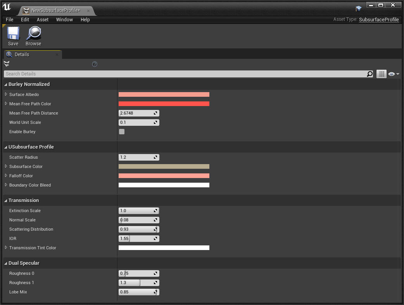Collapse the Transmission section
The image size is (404, 305).
(6, 201)
